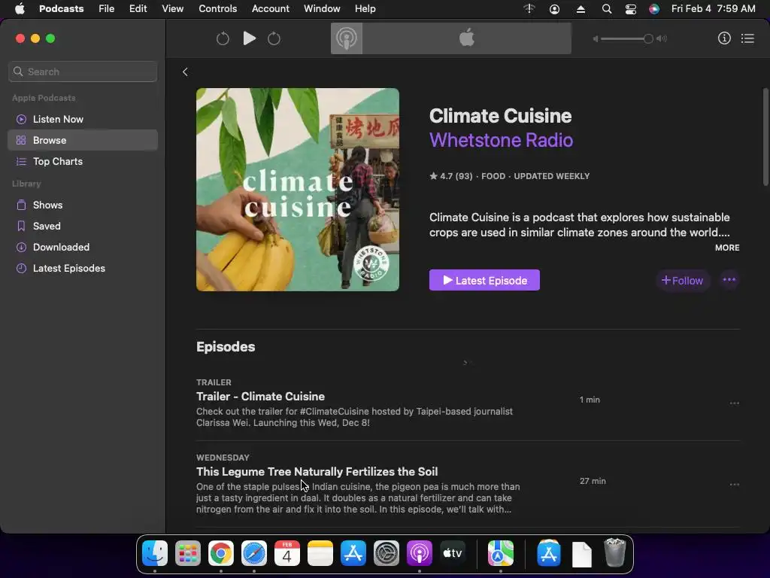This screenshot has height=578, width=770.
Task: Open Downloaded in the Library
Action: click(x=83, y=247)
